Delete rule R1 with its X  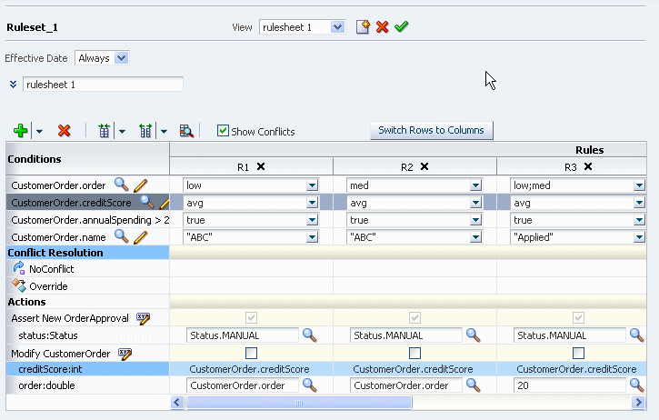click(261, 166)
